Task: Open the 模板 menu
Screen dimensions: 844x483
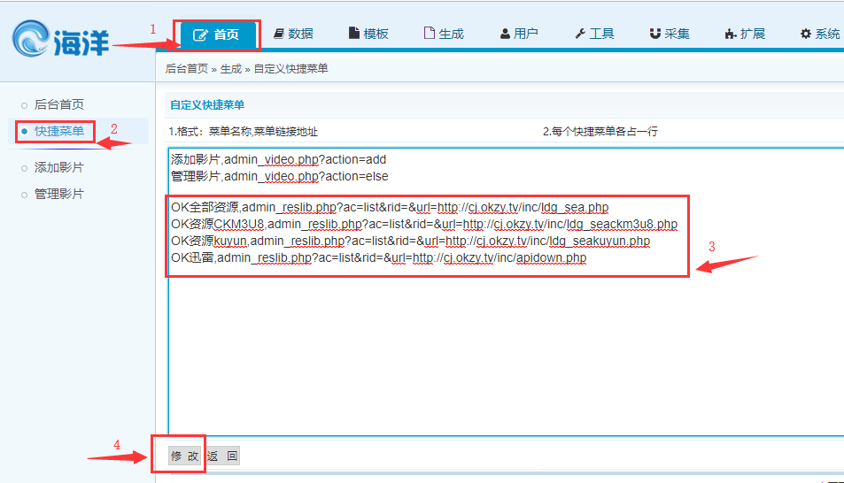Action: tap(368, 34)
